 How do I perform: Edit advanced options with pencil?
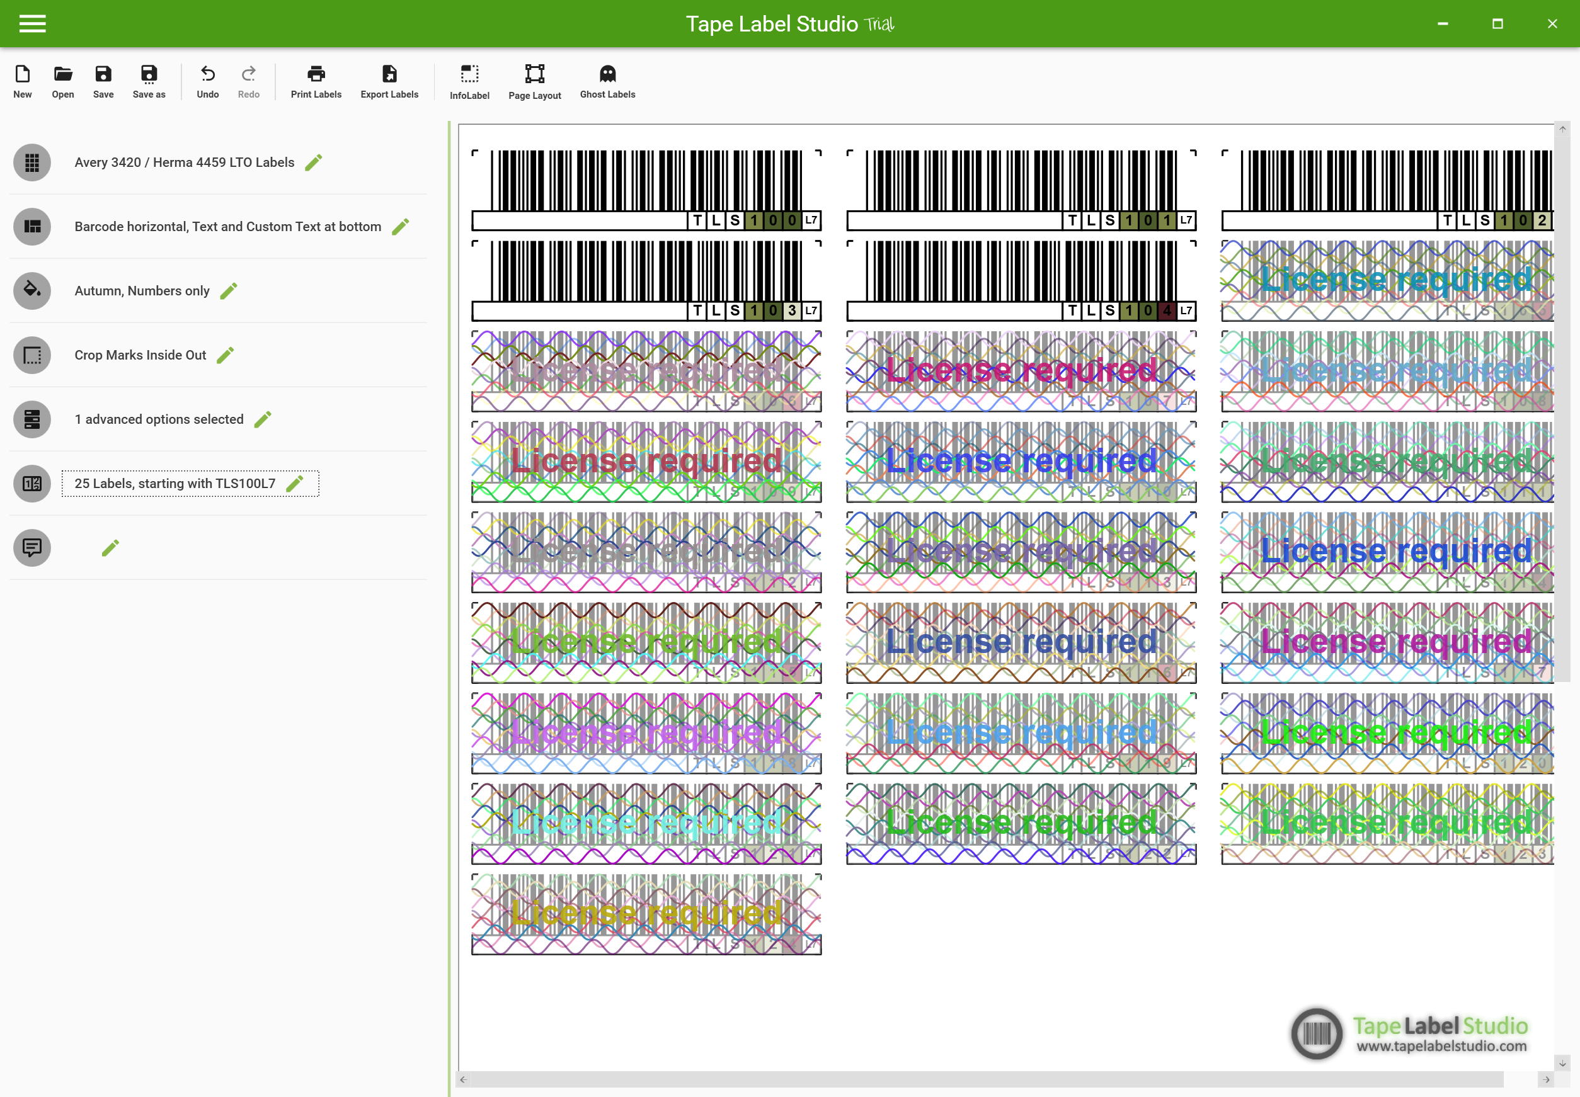click(263, 419)
